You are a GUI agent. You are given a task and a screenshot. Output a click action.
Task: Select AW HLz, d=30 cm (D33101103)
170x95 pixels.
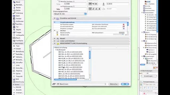tap(70, 52)
